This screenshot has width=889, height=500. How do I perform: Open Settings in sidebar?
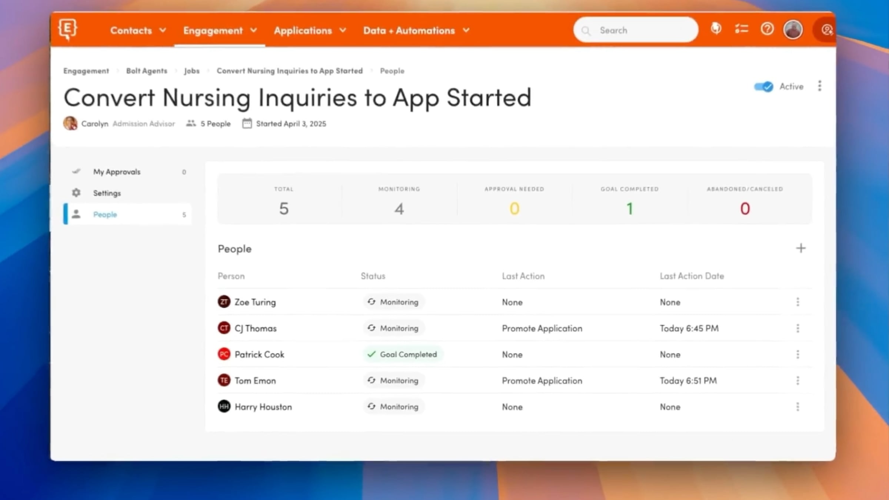tap(127, 193)
